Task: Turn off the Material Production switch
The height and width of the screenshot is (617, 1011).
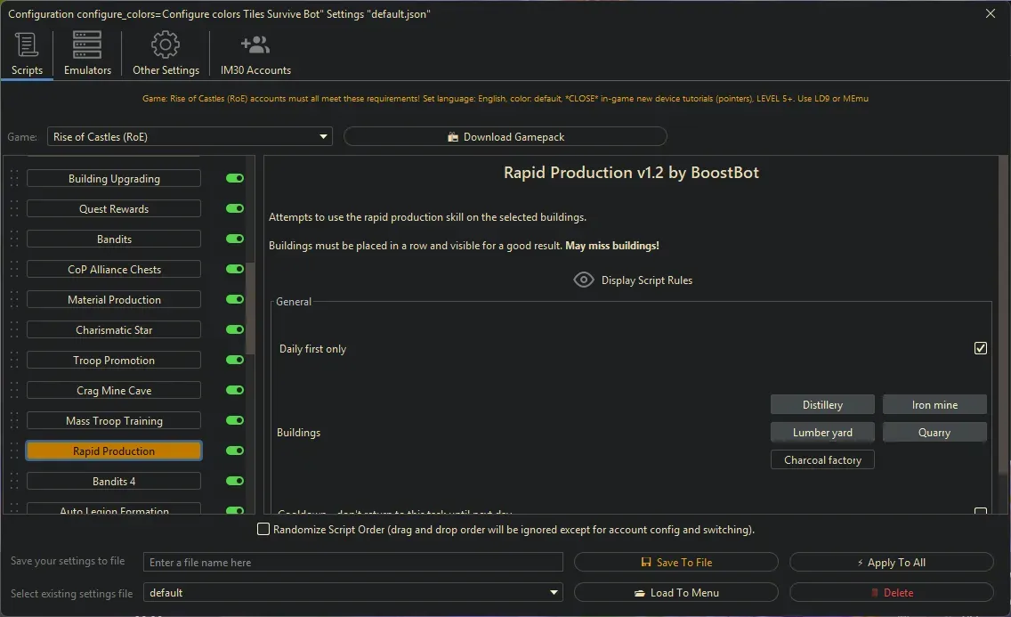Action: (x=235, y=299)
